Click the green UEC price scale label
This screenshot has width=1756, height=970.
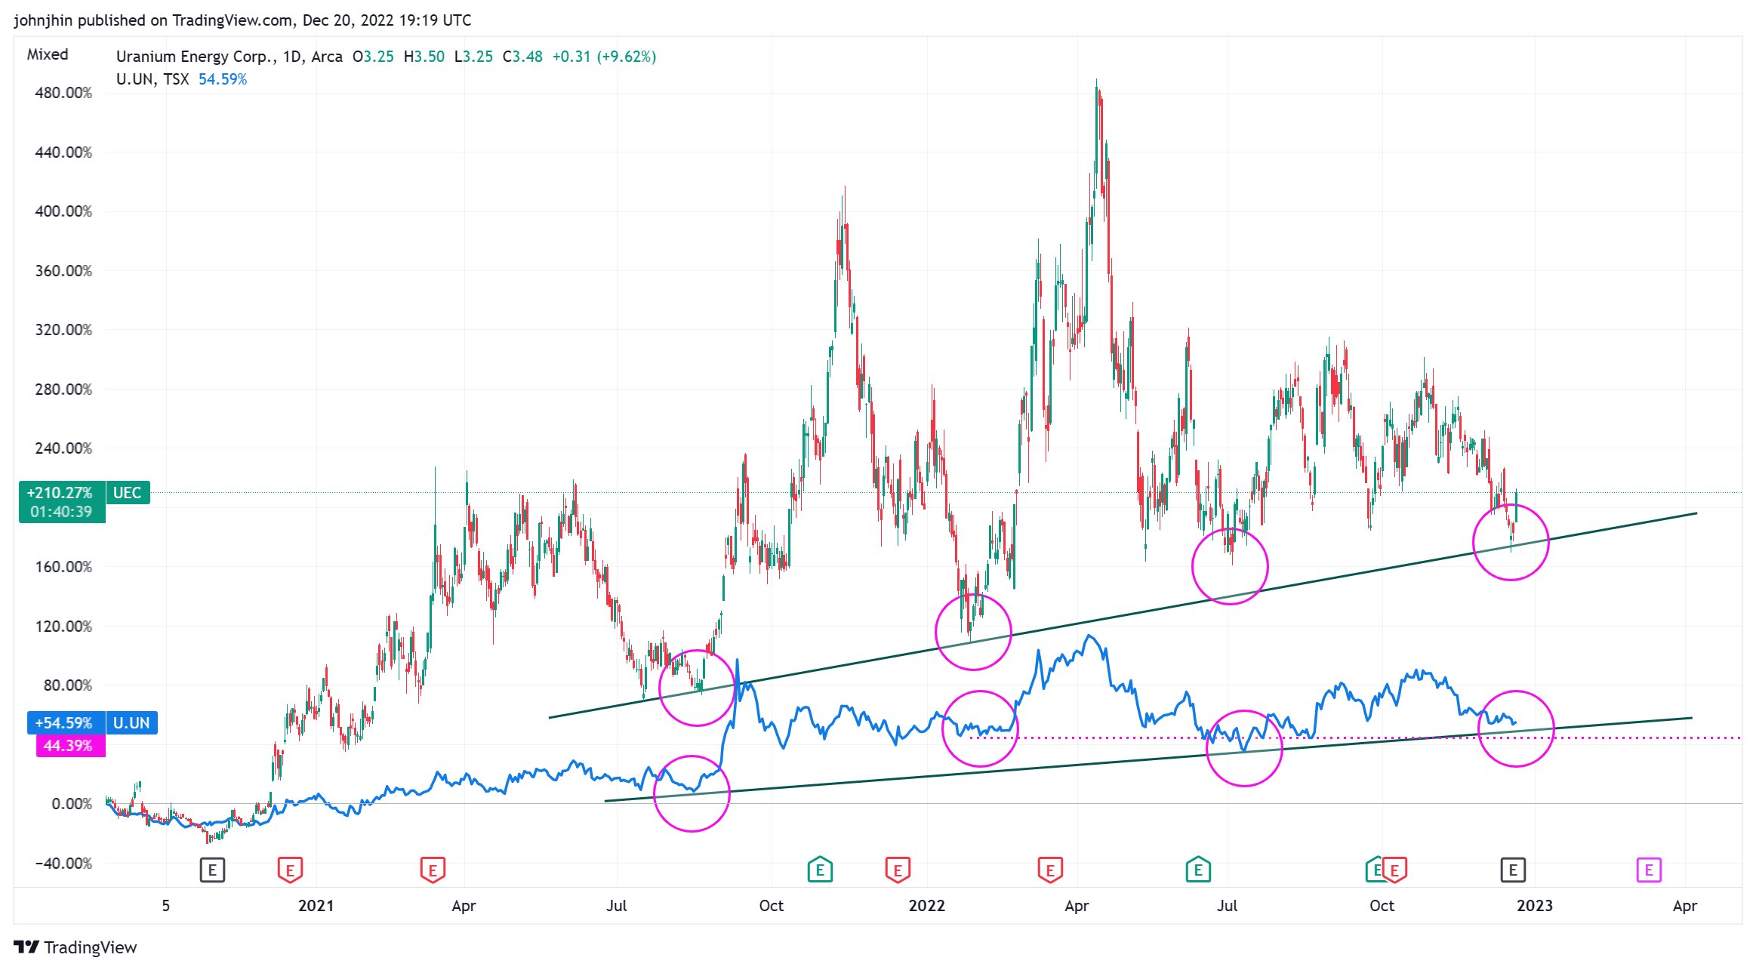127,493
